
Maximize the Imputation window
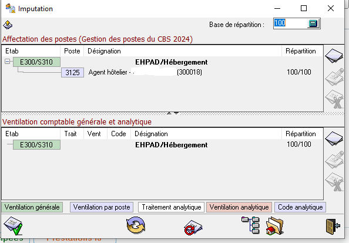304,8
